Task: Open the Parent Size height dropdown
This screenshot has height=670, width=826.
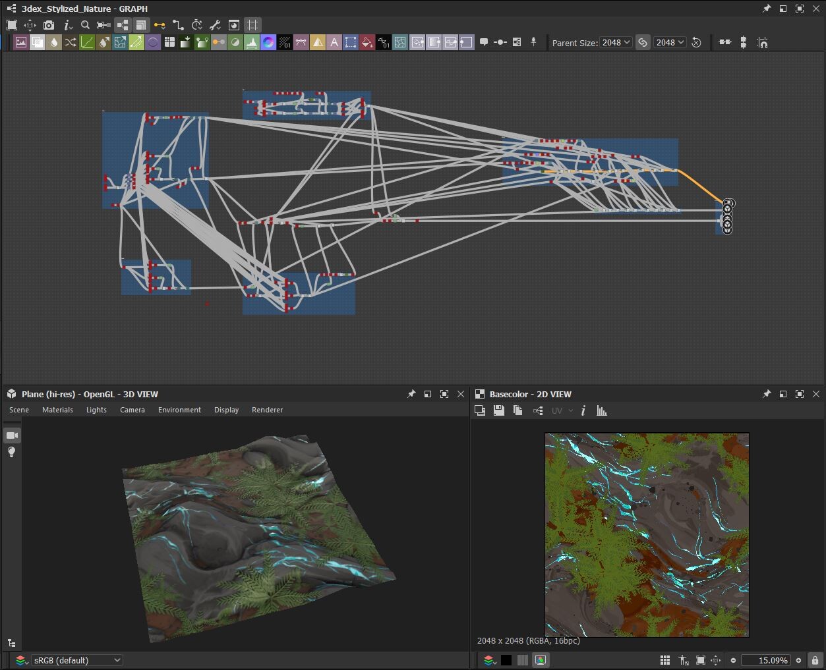Action: (x=670, y=43)
